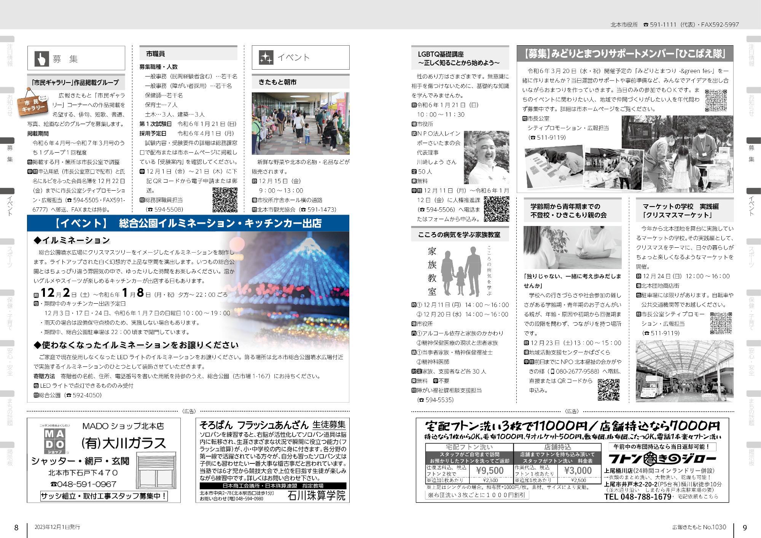Click the マーケットの学校 実践編 heading

pos(685,210)
